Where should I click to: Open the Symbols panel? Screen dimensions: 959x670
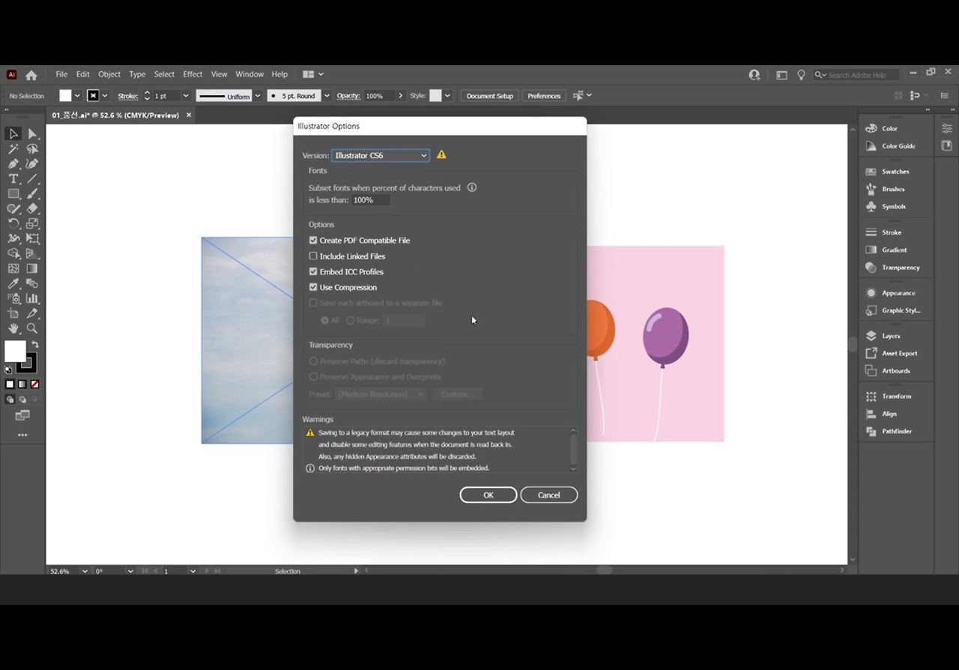tap(893, 206)
